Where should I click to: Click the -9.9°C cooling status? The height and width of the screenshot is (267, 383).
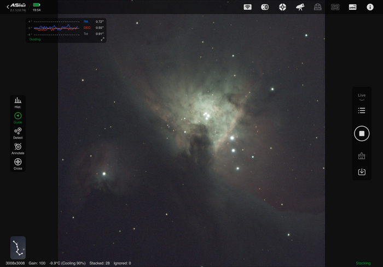[x=67, y=263]
